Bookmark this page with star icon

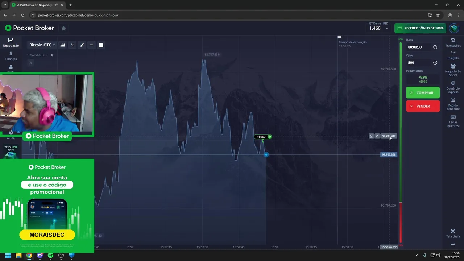pos(438,15)
